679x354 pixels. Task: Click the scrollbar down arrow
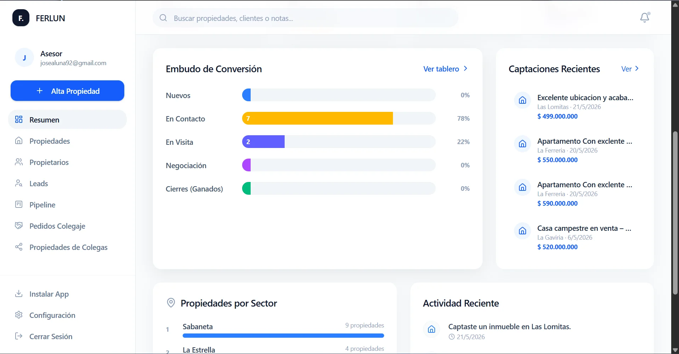click(675, 350)
